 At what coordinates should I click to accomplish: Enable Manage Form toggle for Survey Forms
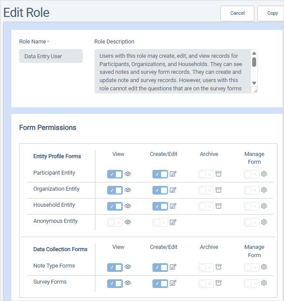coord(251,283)
